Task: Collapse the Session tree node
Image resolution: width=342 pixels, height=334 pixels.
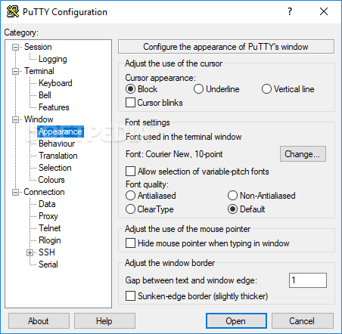Action: [x=16, y=48]
